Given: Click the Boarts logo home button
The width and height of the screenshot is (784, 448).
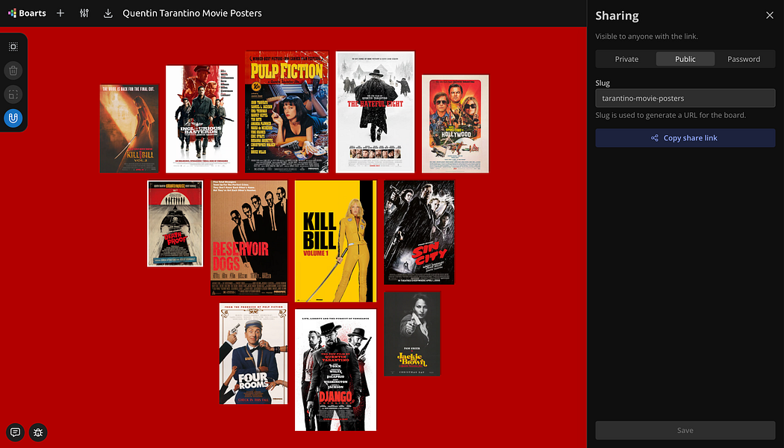Looking at the screenshot, I should point(27,13).
